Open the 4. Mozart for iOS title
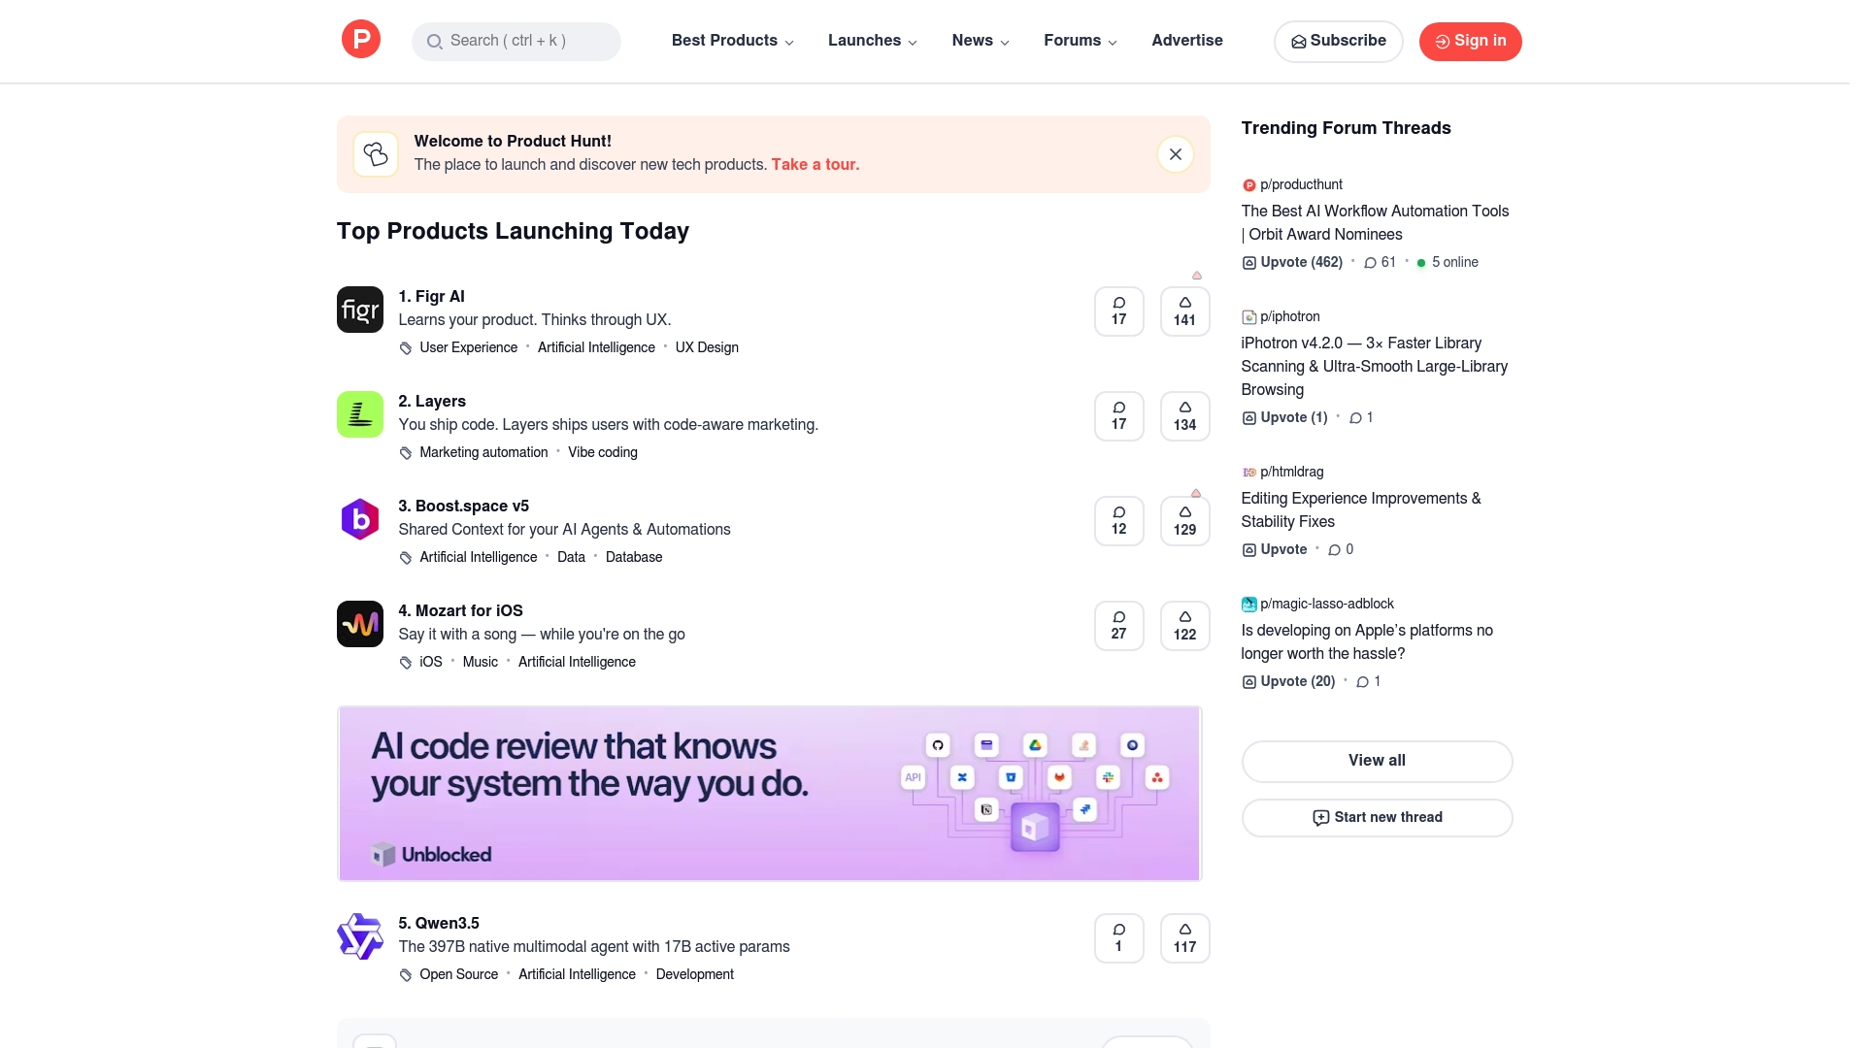The width and height of the screenshot is (1864, 1048). tap(460, 611)
